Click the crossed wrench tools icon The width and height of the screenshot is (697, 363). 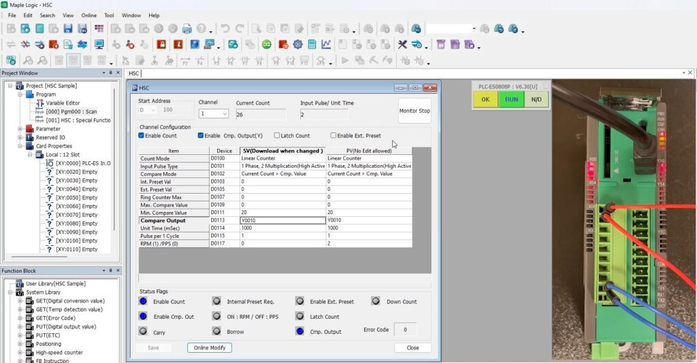[x=402, y=45]
